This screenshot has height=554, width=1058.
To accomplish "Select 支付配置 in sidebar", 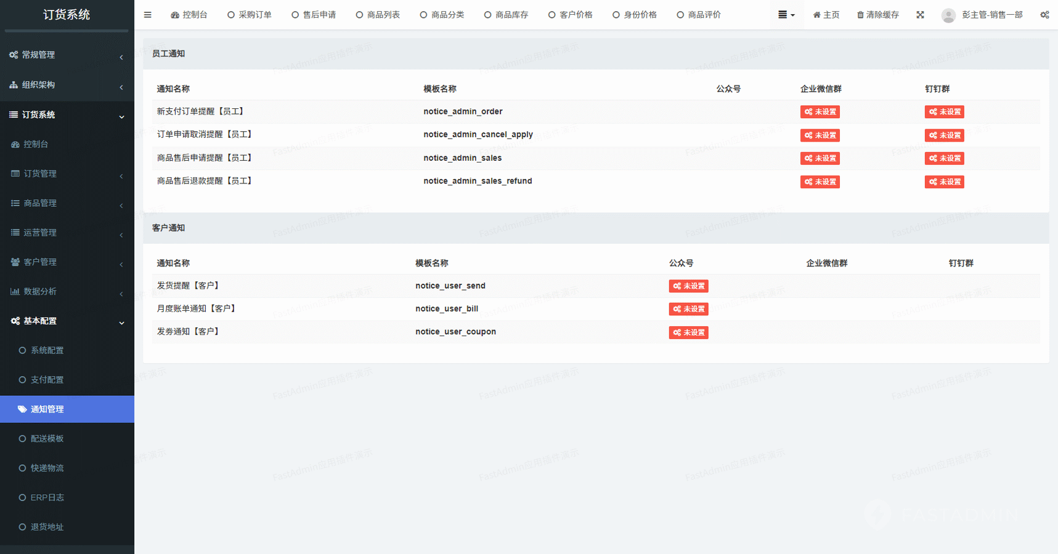I will (x=47, y=380).
